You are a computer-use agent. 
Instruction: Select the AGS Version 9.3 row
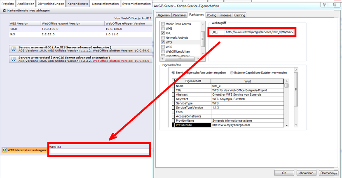click(81, 35)
